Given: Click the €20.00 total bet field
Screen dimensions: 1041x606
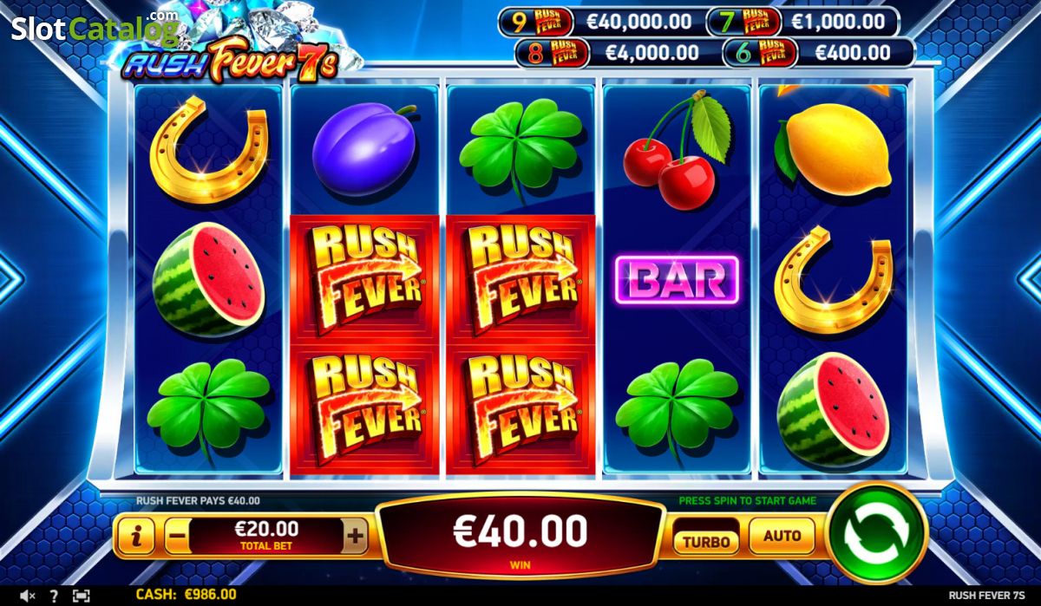Looking at the screenshot, I should click(x=265, y=537).
